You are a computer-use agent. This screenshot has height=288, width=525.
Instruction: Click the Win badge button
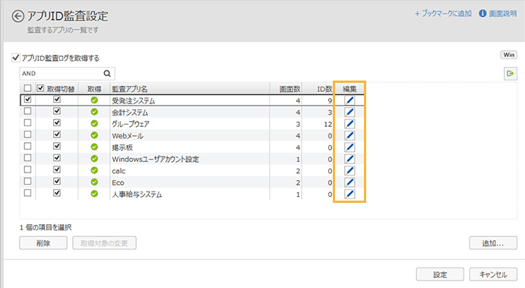point(508,55)
